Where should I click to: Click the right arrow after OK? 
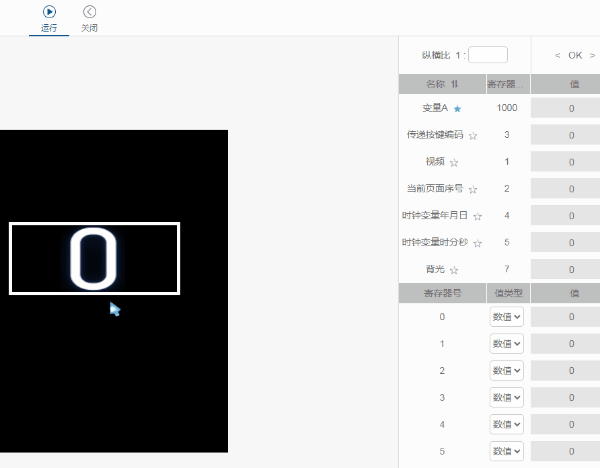(x=594, y=55)
